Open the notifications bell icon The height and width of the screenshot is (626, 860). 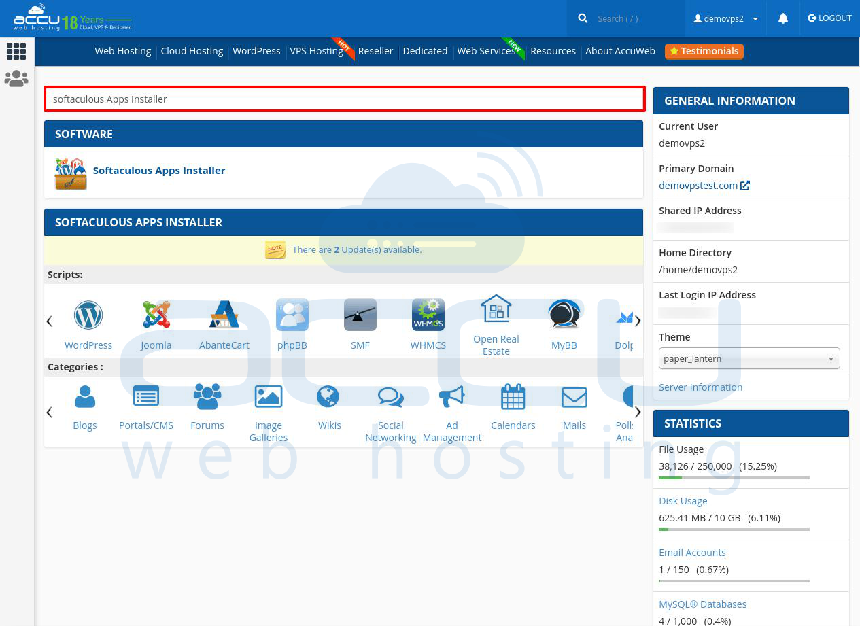point(783,18)
